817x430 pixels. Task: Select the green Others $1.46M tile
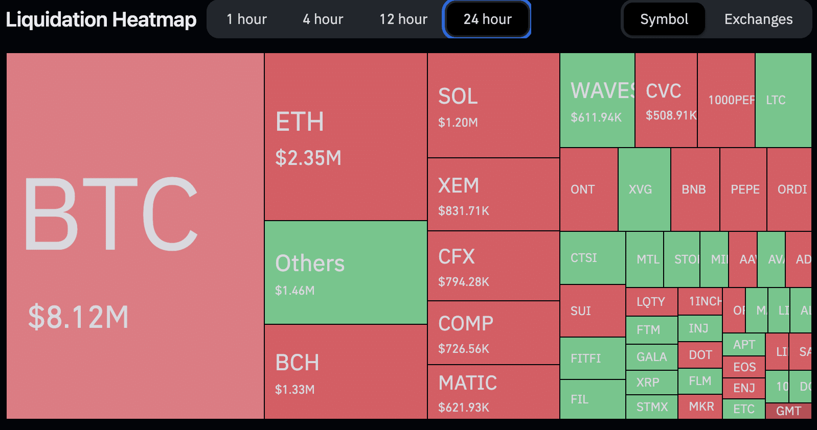346,273
